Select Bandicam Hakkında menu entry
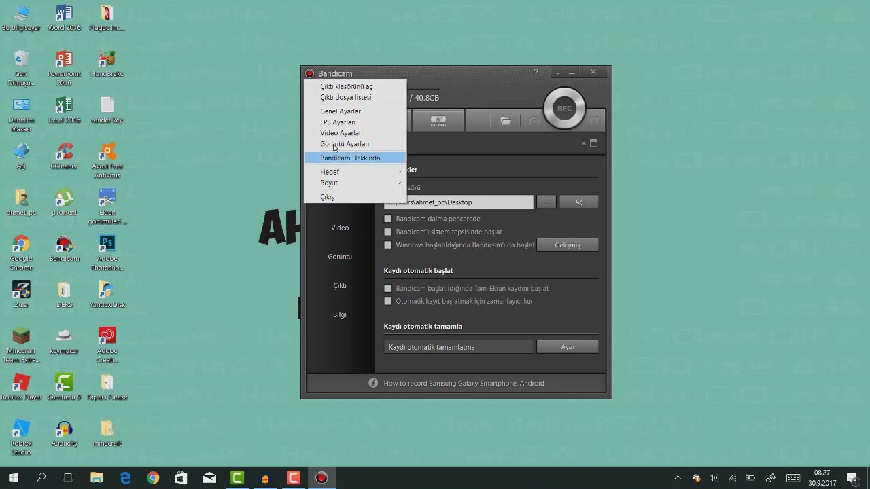The image size is (870, 489). click(x=355, y=158)
